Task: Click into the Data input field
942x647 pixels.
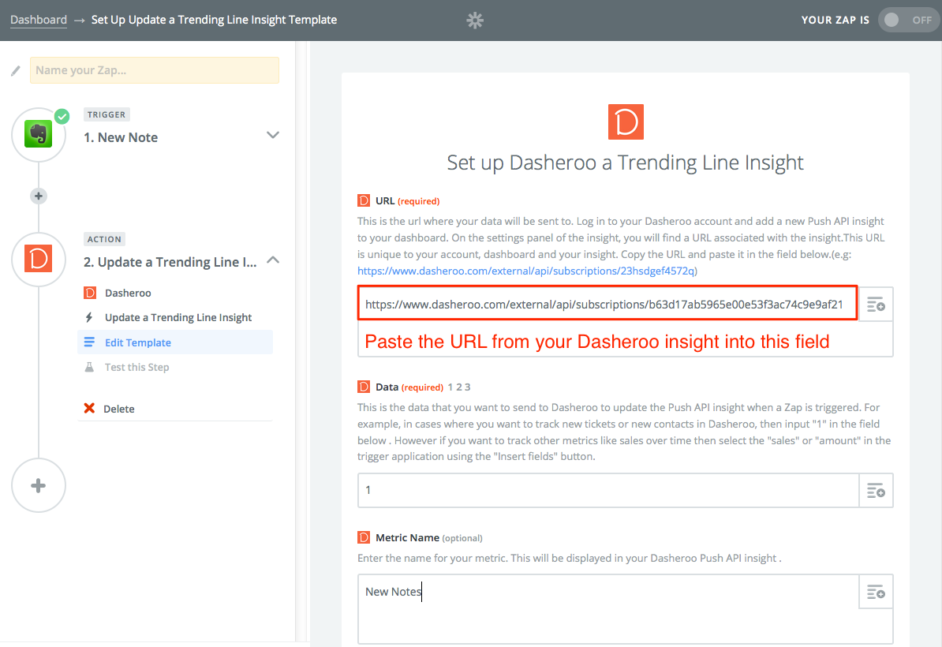Action: tap(608, 490)
